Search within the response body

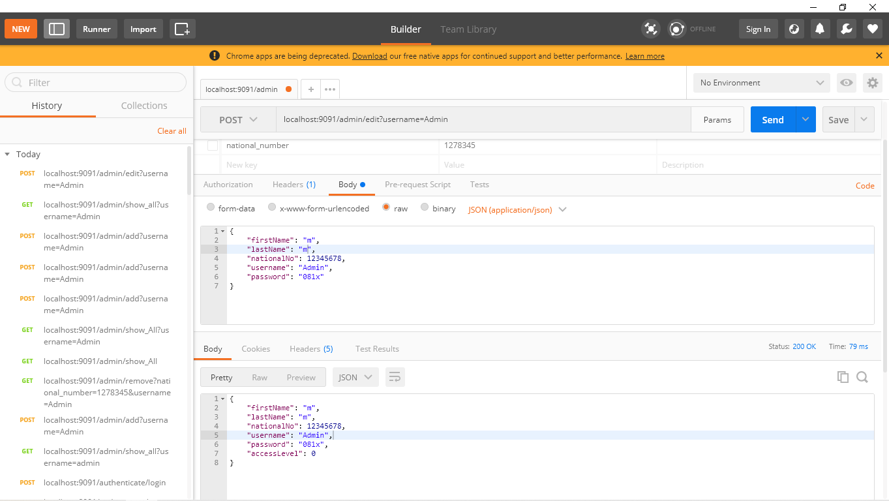pyautogui.click(x=862, y=377)
